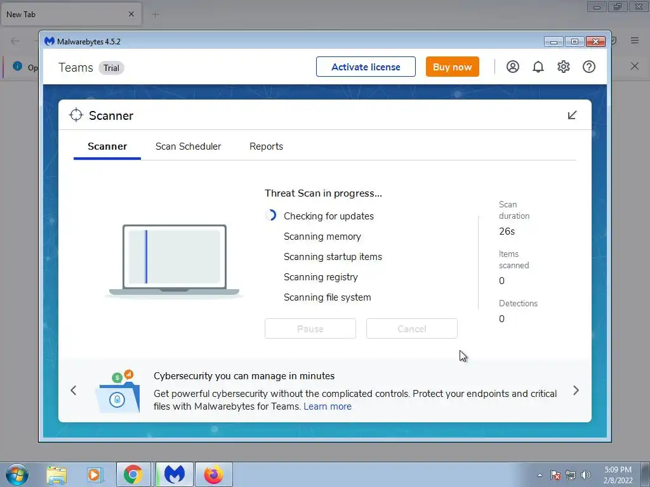Open the help question mark icon
The width and height of the screenshot is (650, 487).
coord(588,67)
